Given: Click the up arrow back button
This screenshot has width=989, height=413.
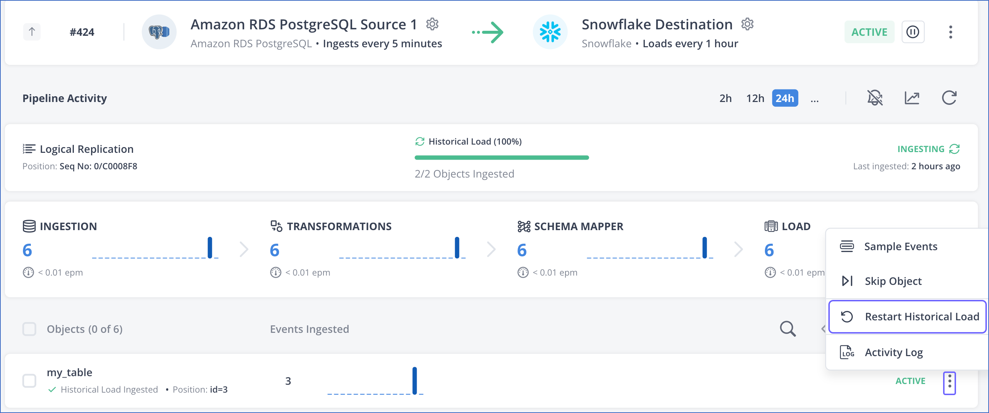Looking at the screenshot, I should point(32,32).
